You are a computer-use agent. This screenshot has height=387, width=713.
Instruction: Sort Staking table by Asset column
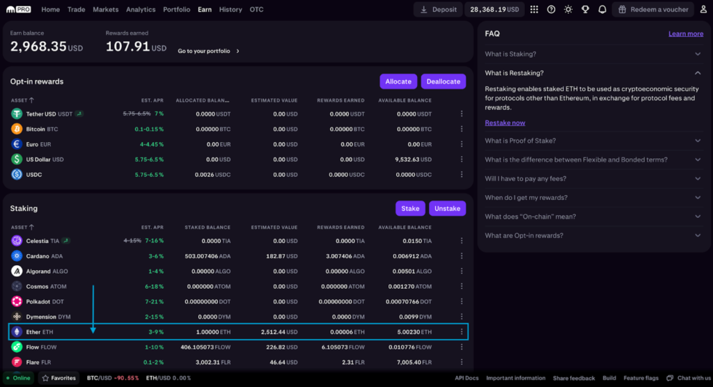(x=22, y=227)
